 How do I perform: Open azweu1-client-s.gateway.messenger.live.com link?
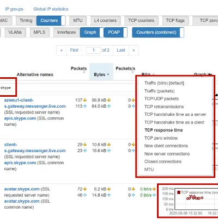(35, 103)
